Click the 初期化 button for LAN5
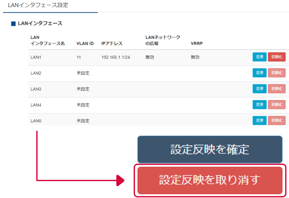This screenshot has width=289, height=198. [x=277, y=120]
